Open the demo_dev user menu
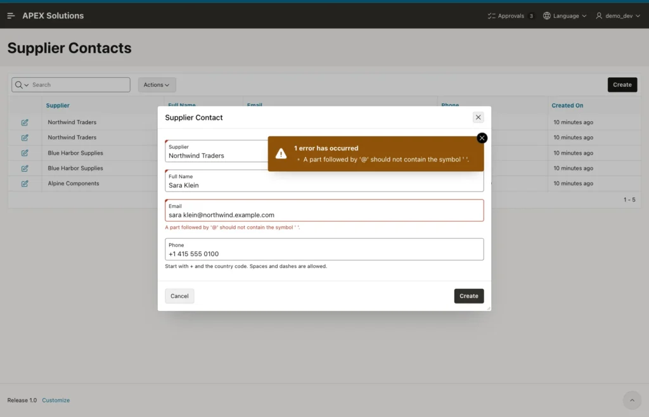649x417 pixels. tap(618, 16)
